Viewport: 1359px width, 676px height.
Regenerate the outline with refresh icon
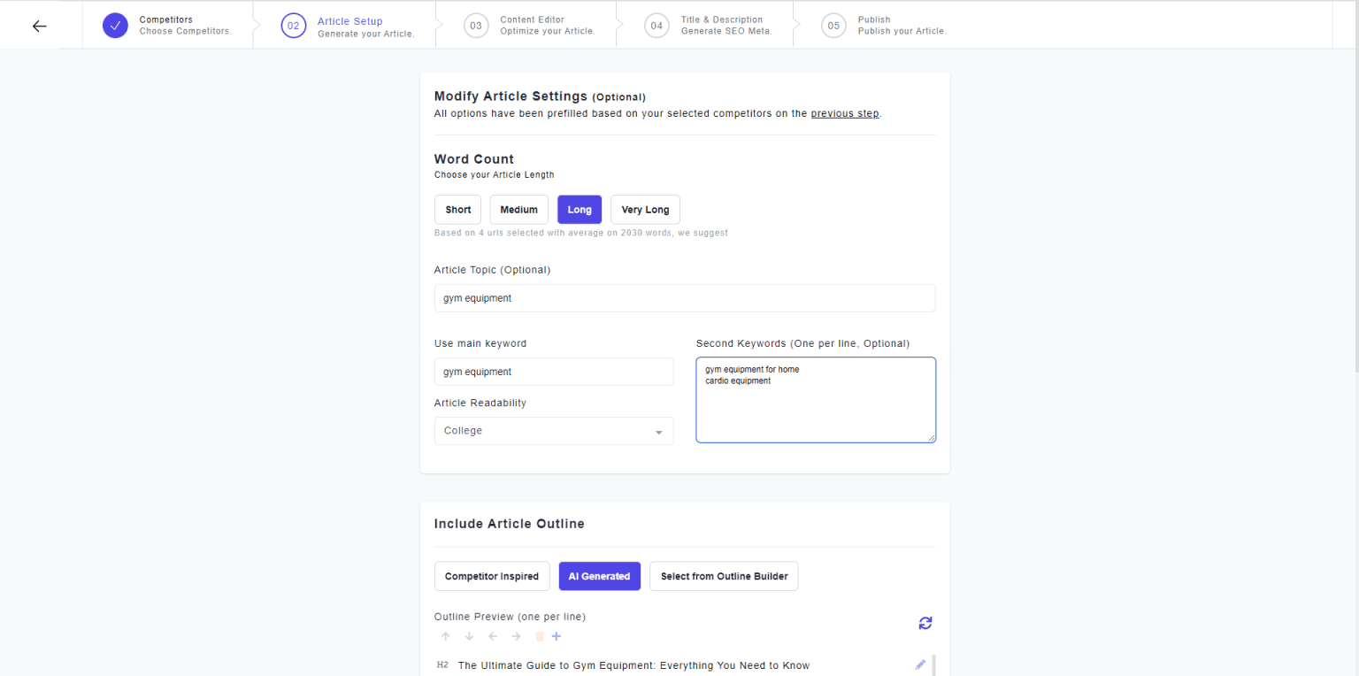click(x=925, y=623)
